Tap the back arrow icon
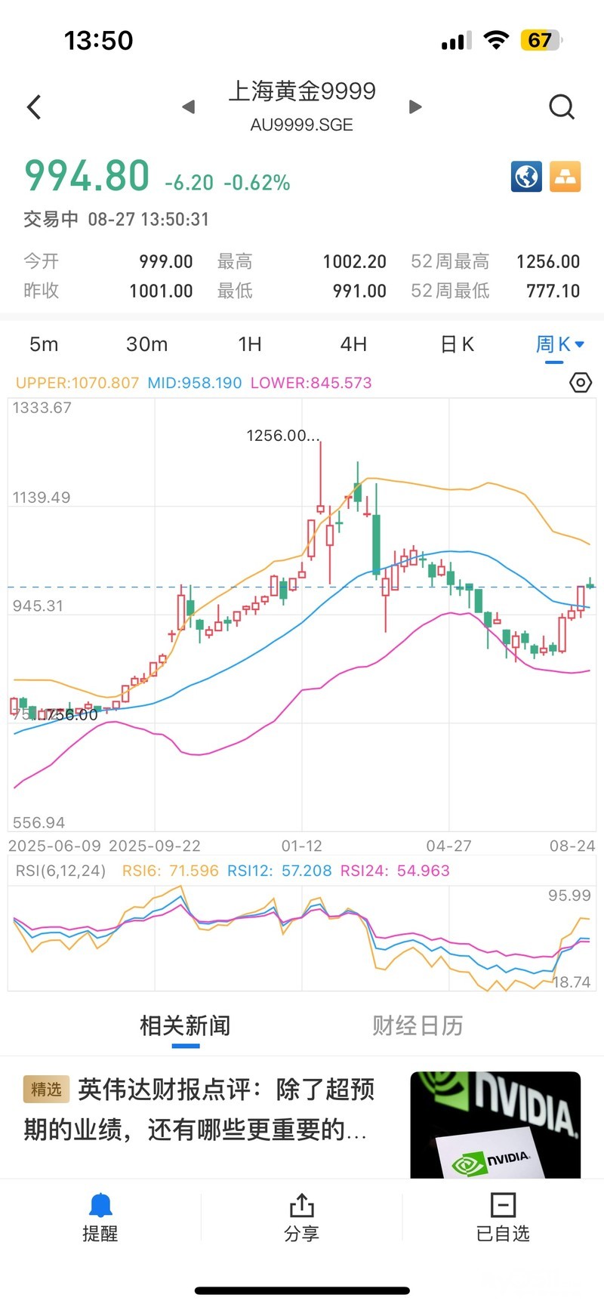 pos(34,107)
